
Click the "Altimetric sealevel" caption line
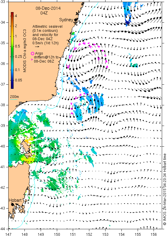pyautogui.click(x=47, y=27)
